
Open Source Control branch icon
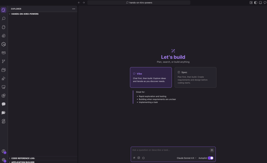(x=4, y=61)
